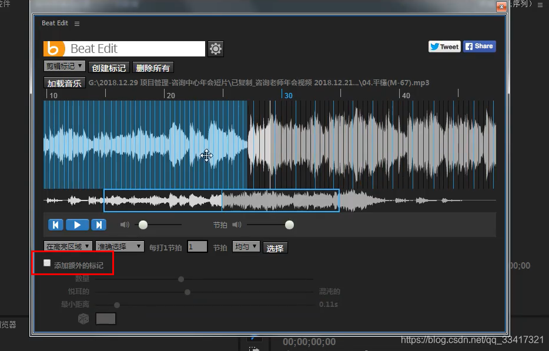Click the orange Beat Edit logo
This screenshot has height=351, width=549.
tap(54, 49)
